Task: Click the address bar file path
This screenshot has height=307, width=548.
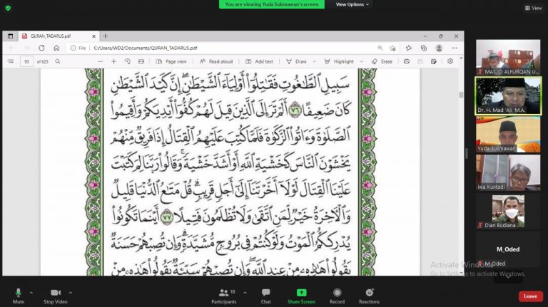Action: (x=146, y=48)
